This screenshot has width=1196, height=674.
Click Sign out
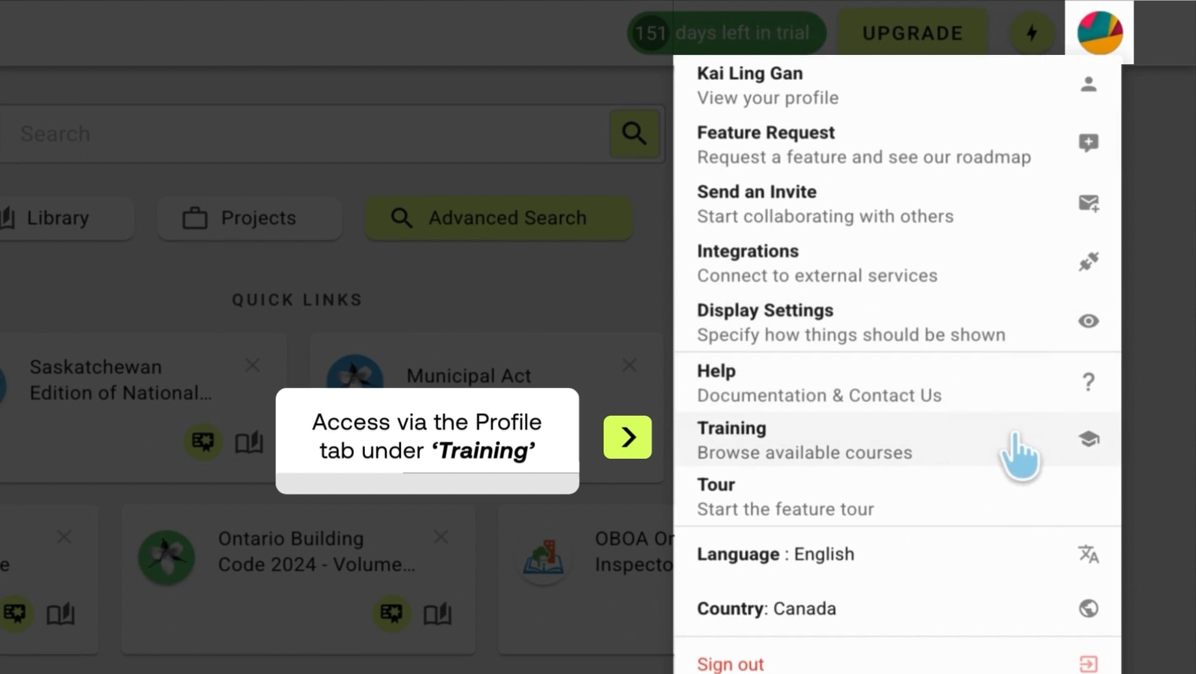click(730, 664)
